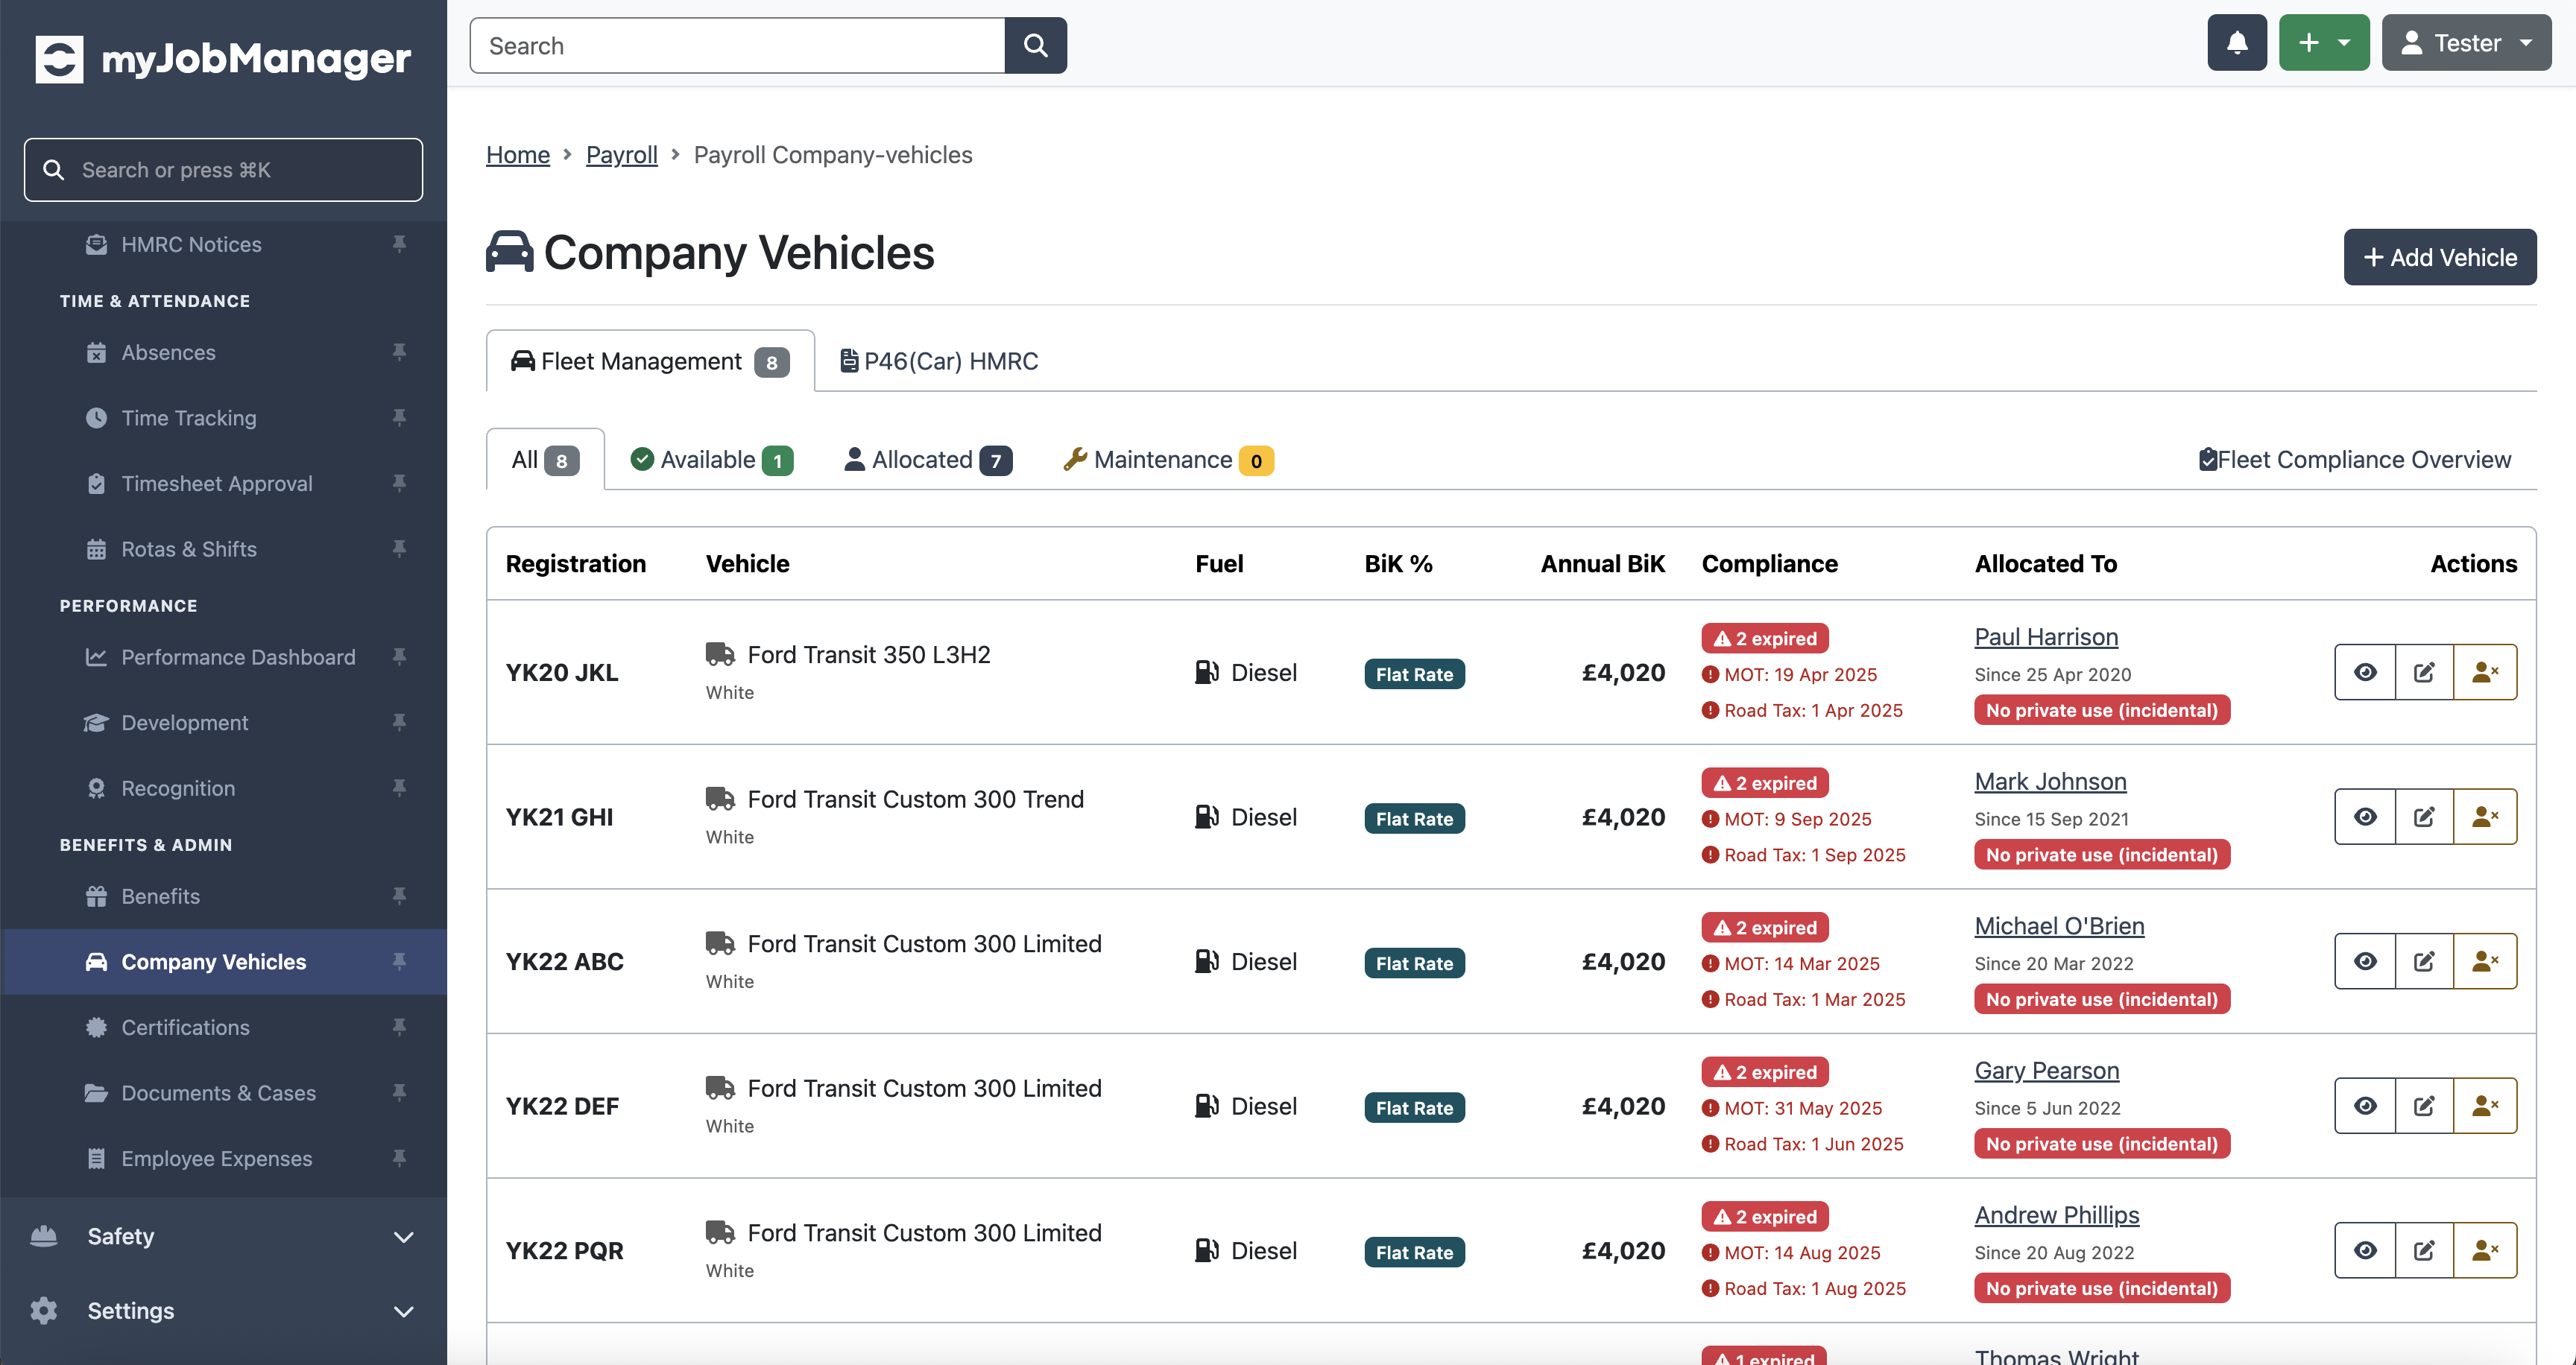Toggle pin for Rotas & Shifts sidebar item
This screenshot has height=1365, width=2576.
click(399, 548)
